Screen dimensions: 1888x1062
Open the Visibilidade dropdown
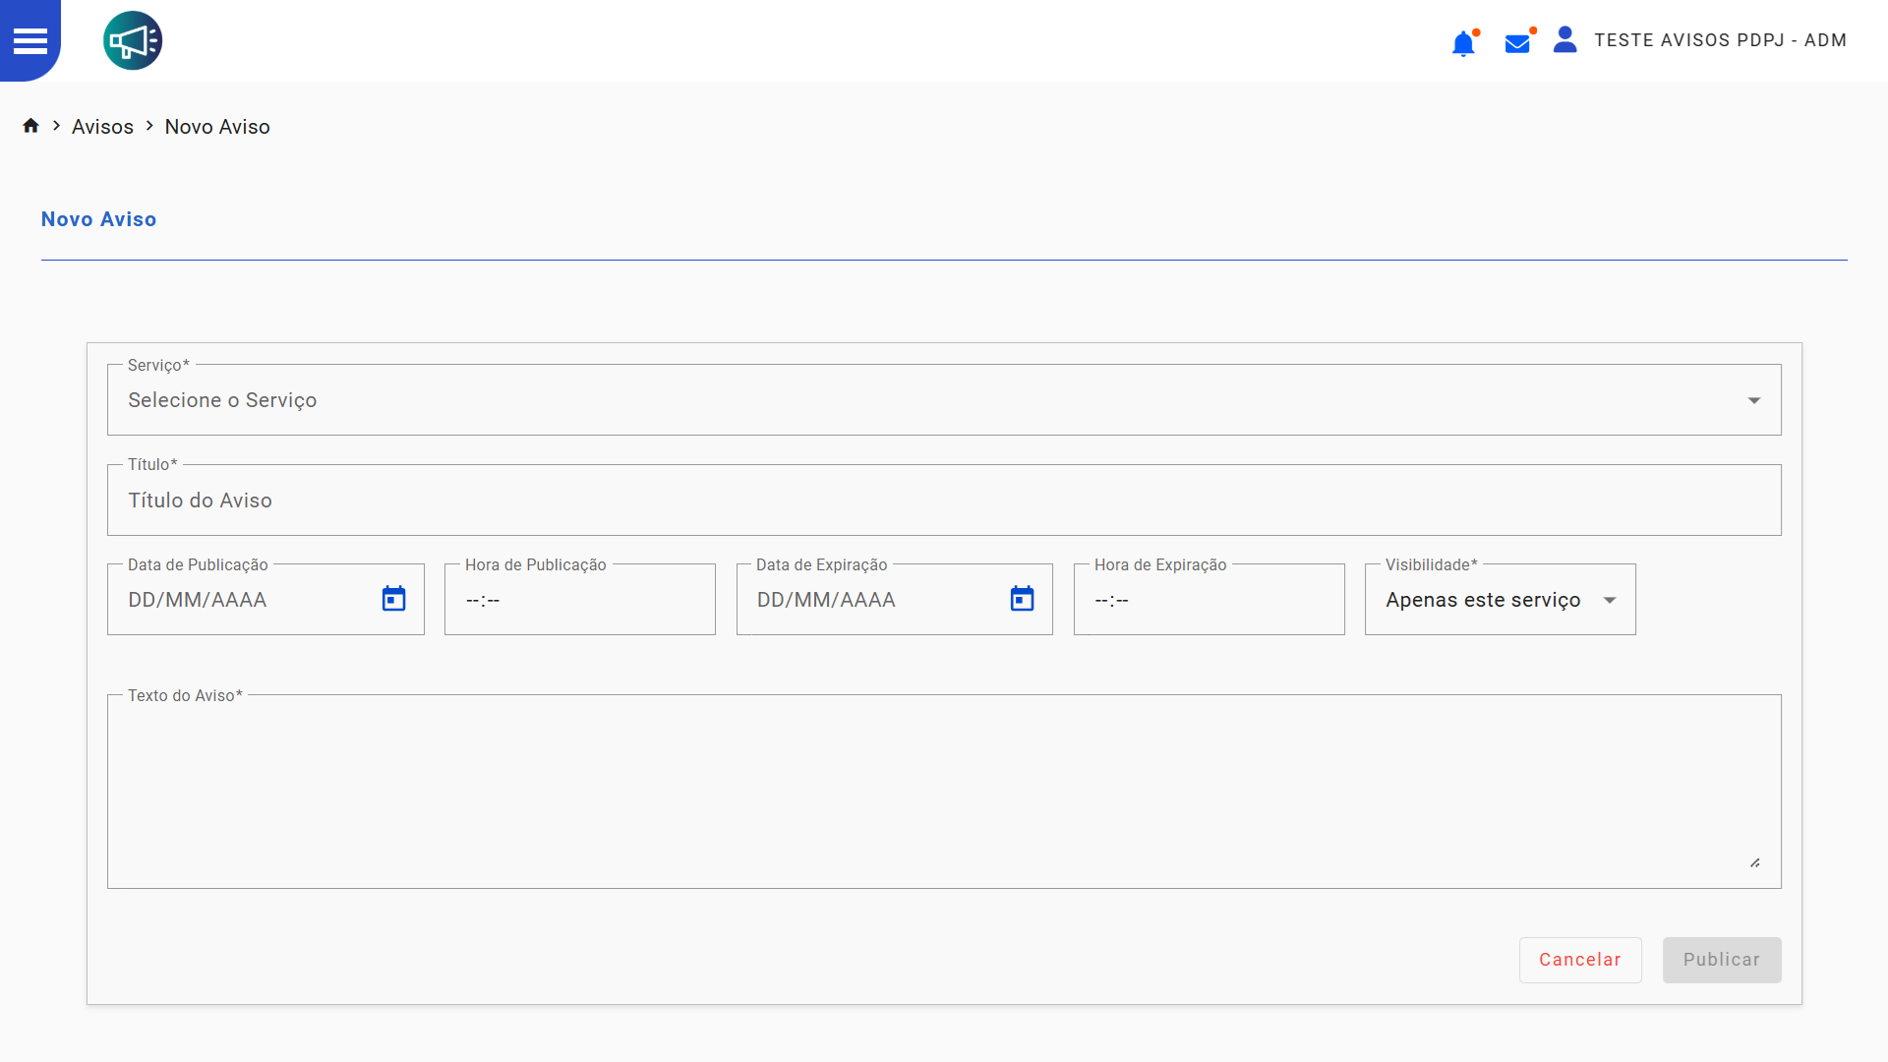pyautogui.click(x=1609, y=600)
